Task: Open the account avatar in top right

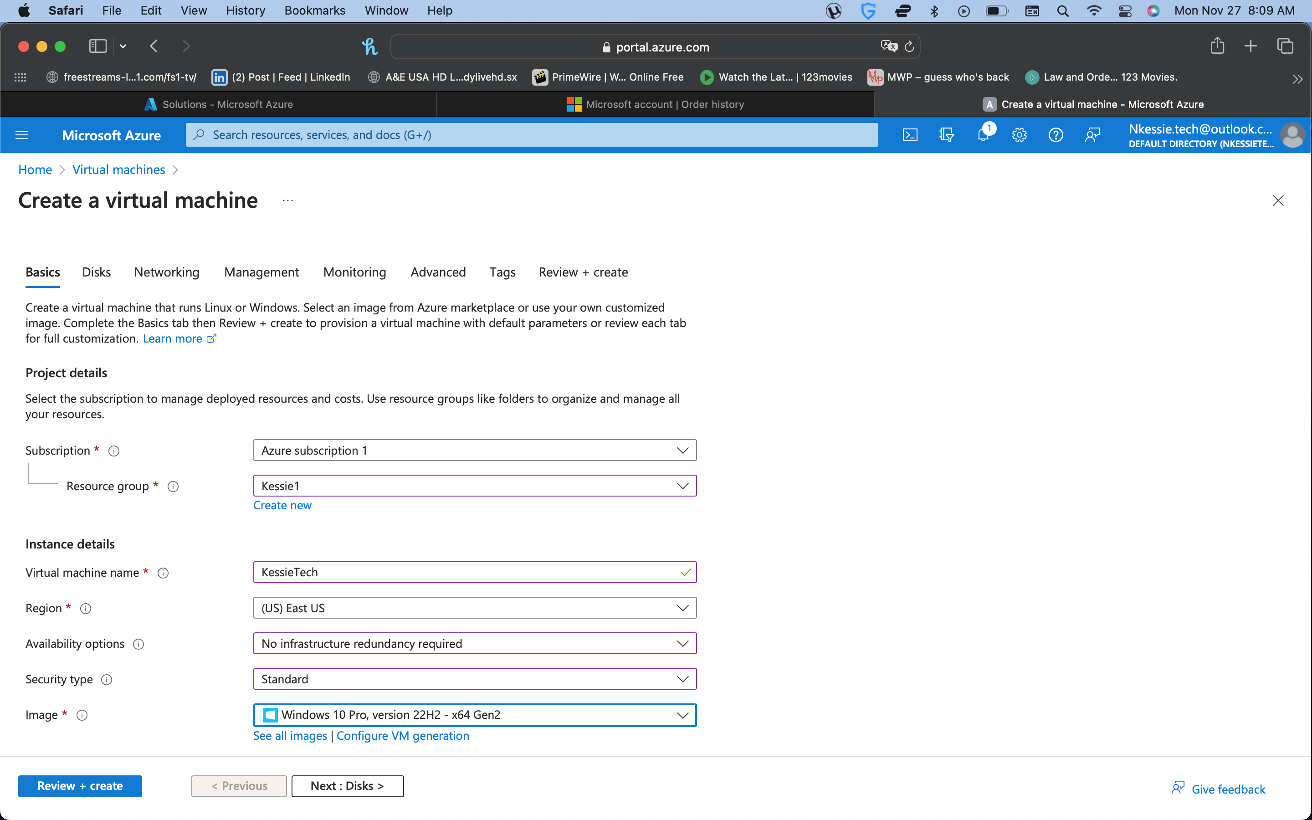Action: tap(1292, 135)
